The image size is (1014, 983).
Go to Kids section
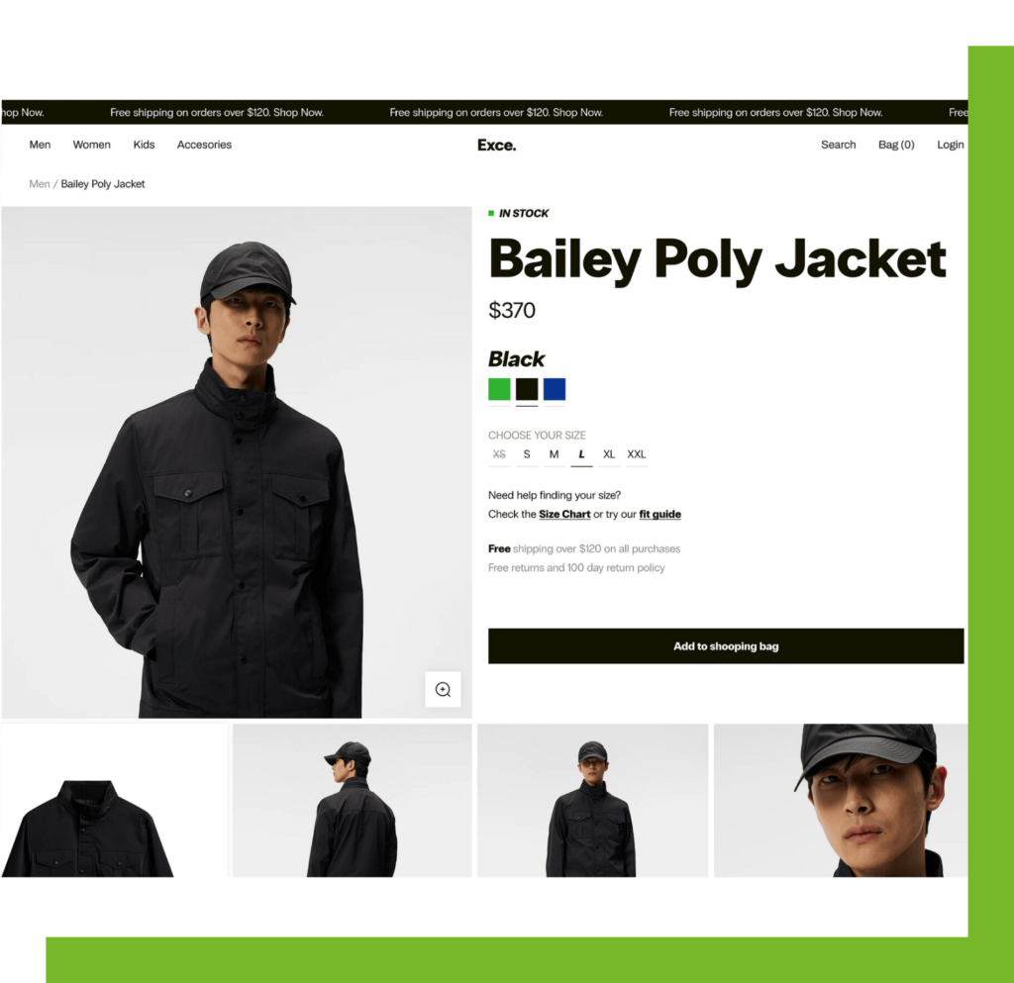(145, 145)
